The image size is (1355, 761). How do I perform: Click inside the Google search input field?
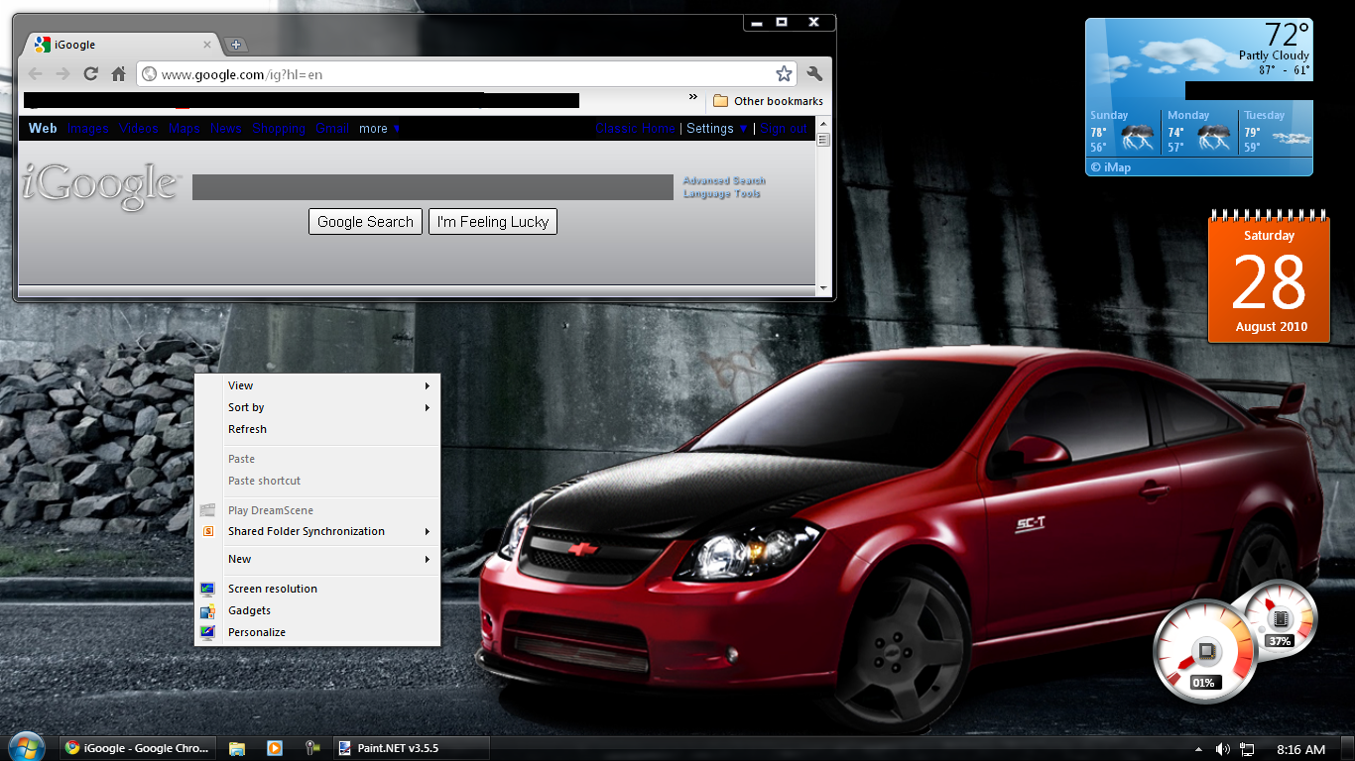[432, 187]
